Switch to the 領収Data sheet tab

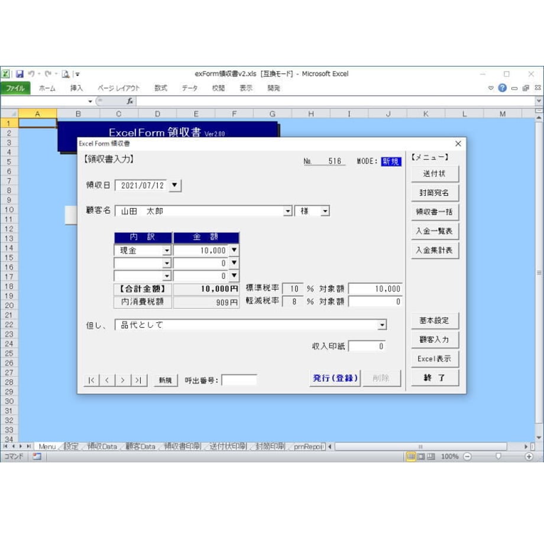tap(102, 446)
